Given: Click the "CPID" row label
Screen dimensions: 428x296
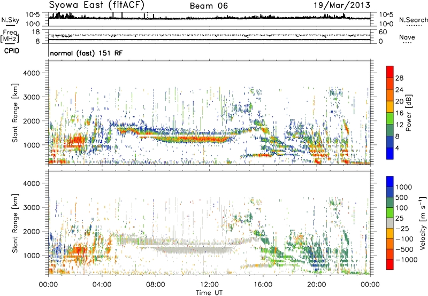Looking at the screenshot, I should [12, 51].
